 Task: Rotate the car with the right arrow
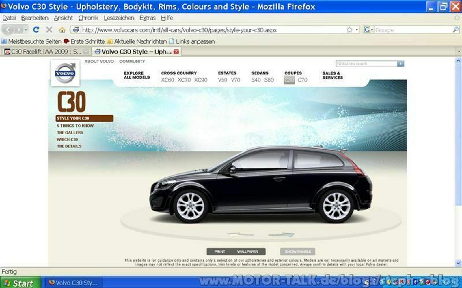tap(282, 235)
